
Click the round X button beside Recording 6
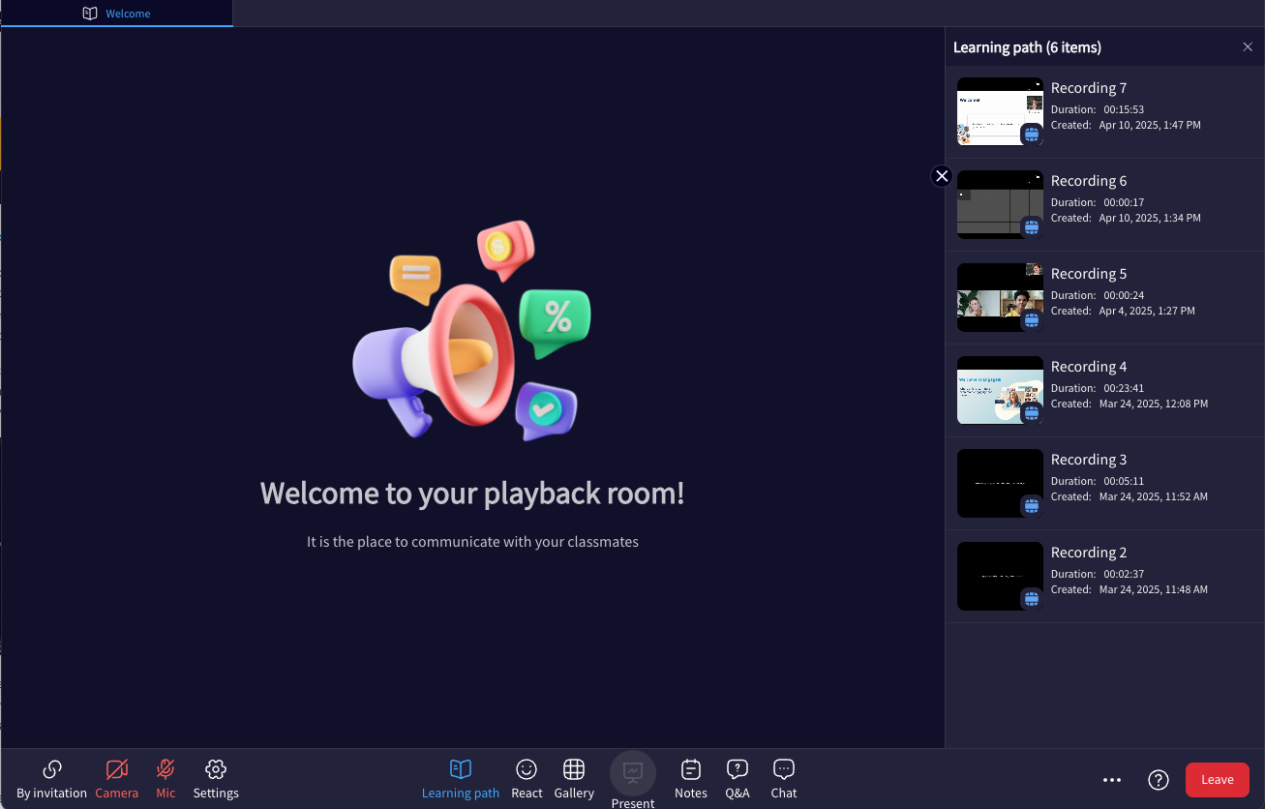942,176
